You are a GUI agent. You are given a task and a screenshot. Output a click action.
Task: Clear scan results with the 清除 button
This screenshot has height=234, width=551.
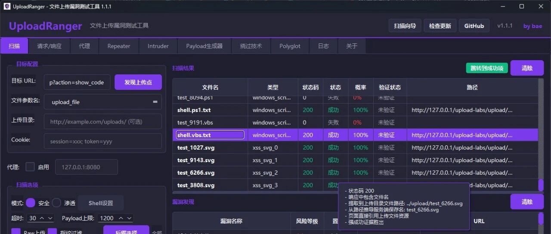(527, 68)
